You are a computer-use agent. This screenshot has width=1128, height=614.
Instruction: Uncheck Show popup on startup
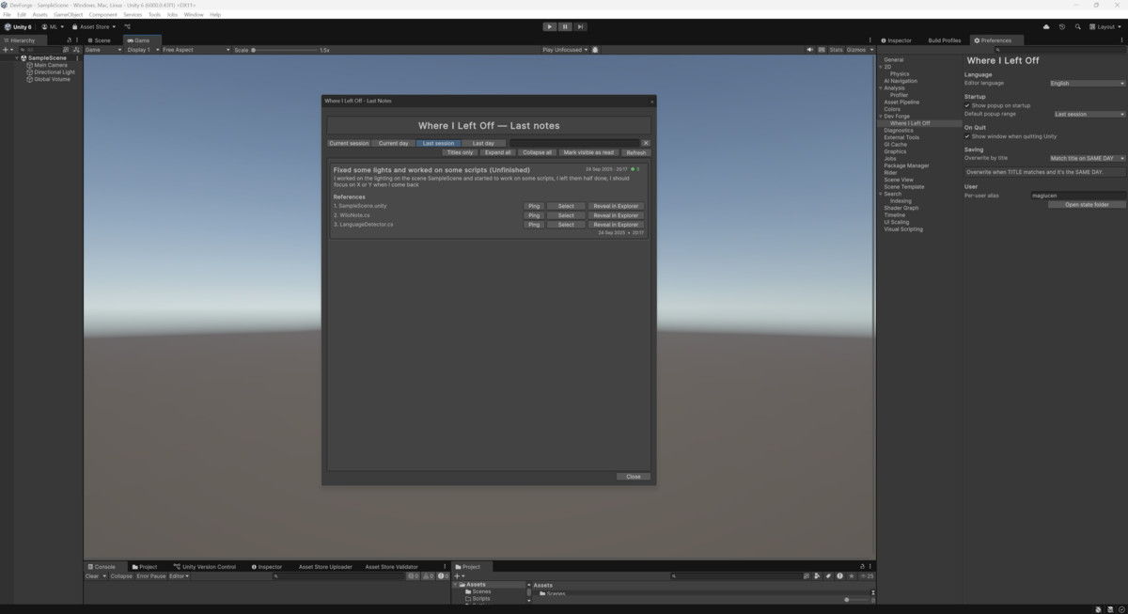point(967,105)
